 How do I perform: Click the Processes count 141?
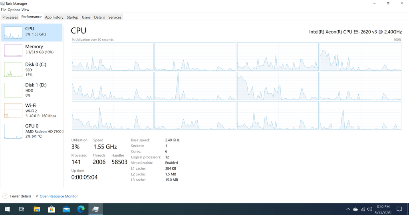tap(76, 162)
